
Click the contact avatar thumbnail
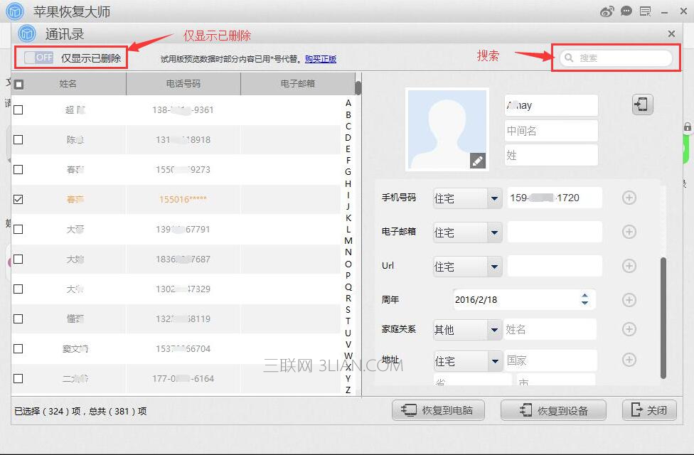click(x=447, y=129)
